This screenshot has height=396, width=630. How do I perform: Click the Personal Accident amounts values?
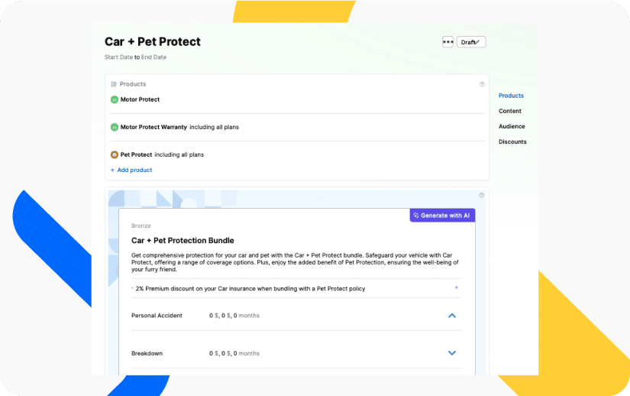234,316
